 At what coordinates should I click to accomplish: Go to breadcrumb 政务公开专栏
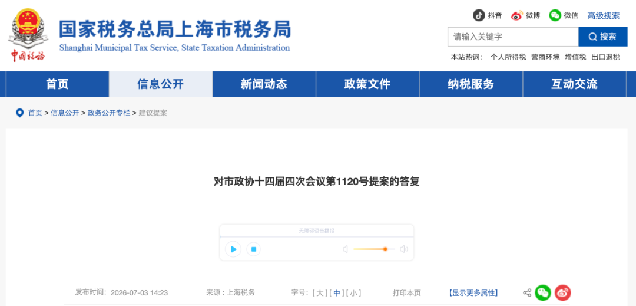pos(109,113)
